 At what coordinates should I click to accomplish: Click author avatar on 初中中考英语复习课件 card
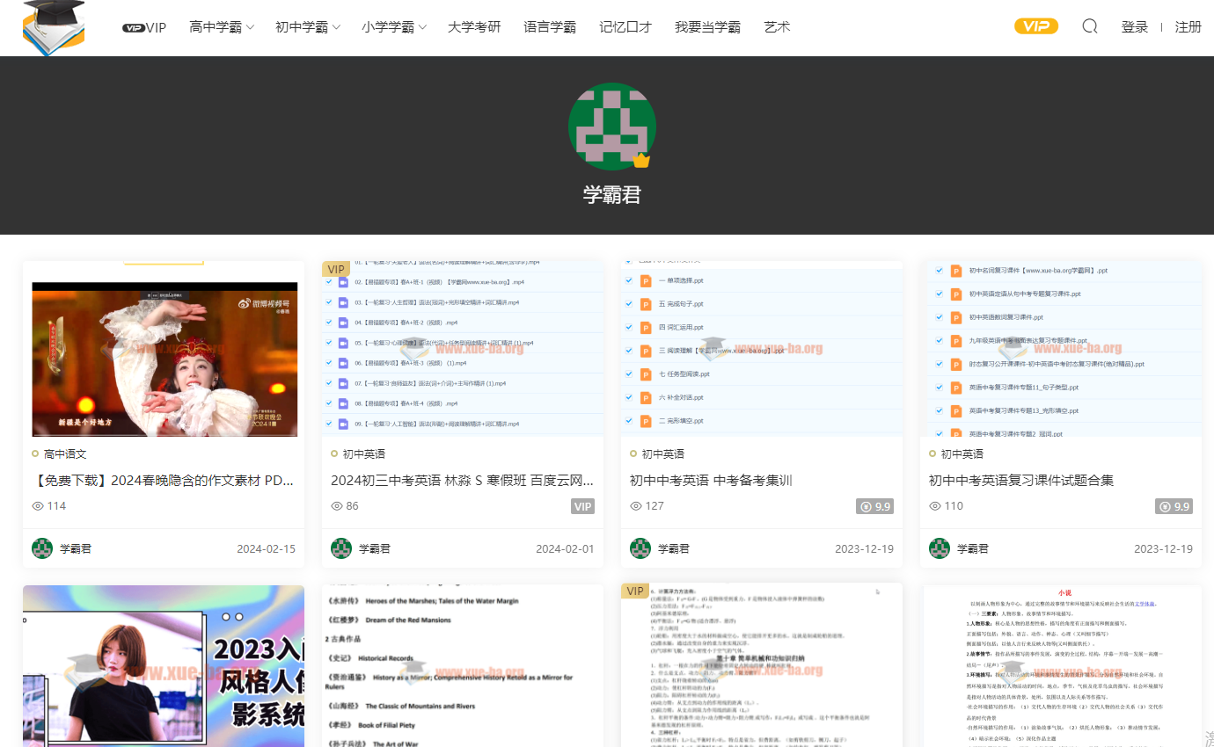[940, 548]
